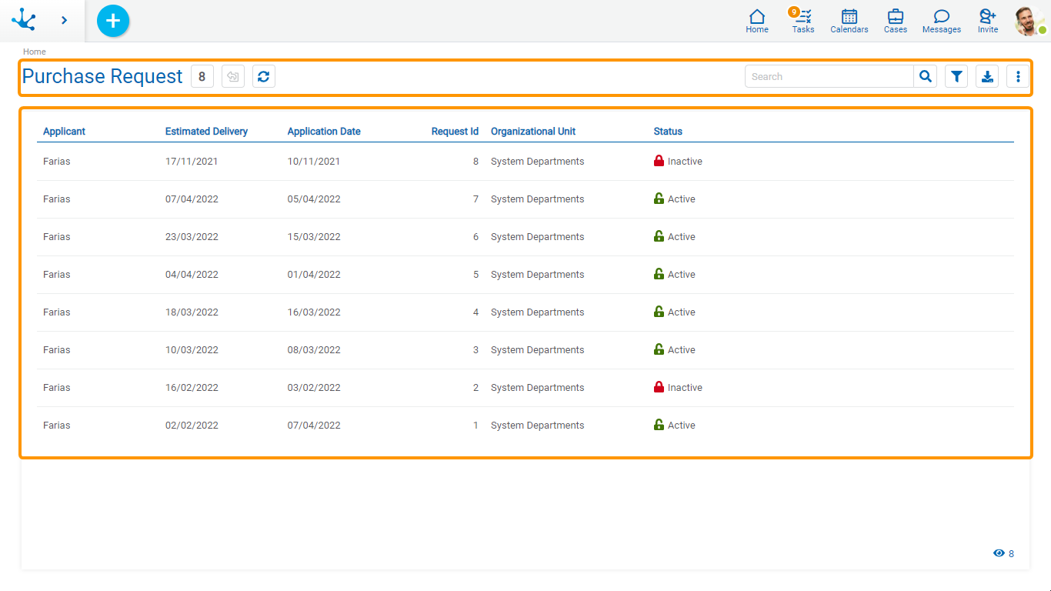This screenshot has height=591, width=1051.
Task: Click the Purchase Request title
Action: click(x=102, y=76)
